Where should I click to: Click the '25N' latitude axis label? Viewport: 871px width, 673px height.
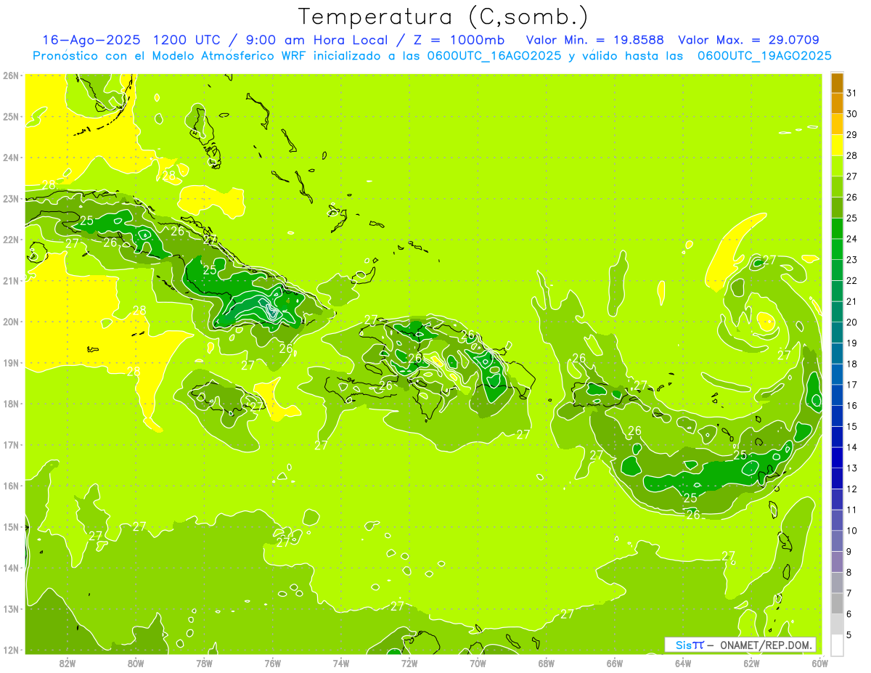click(x=11, y=116)
